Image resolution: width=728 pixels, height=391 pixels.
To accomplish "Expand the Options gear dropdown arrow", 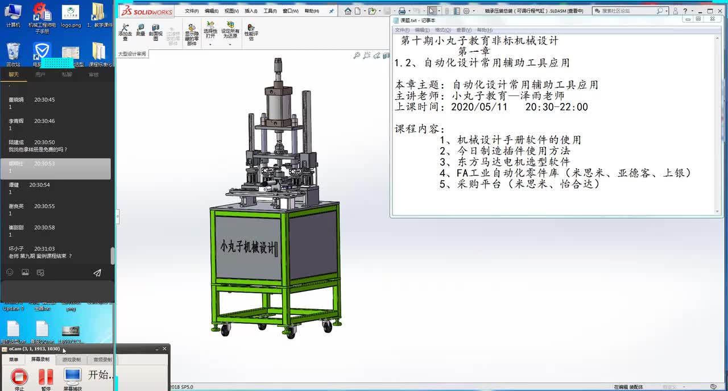I will (474, 11).
